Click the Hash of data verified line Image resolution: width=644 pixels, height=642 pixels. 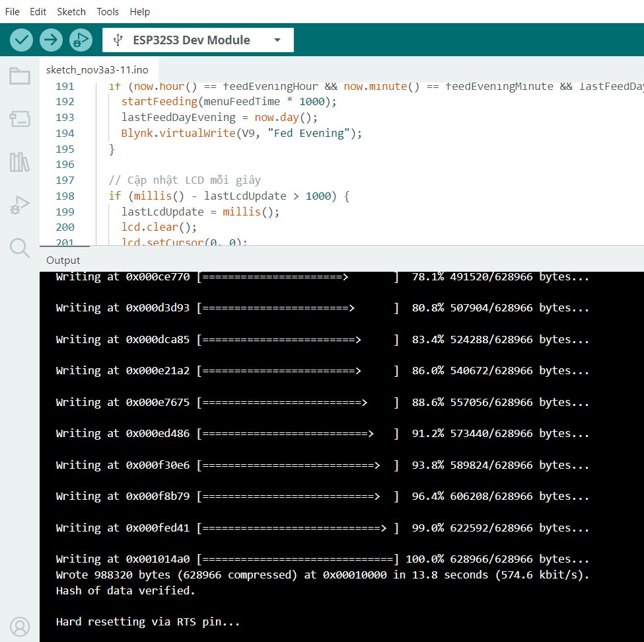point(125,590)
